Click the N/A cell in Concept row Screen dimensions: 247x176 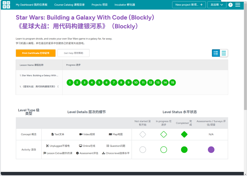coord(211,134)
